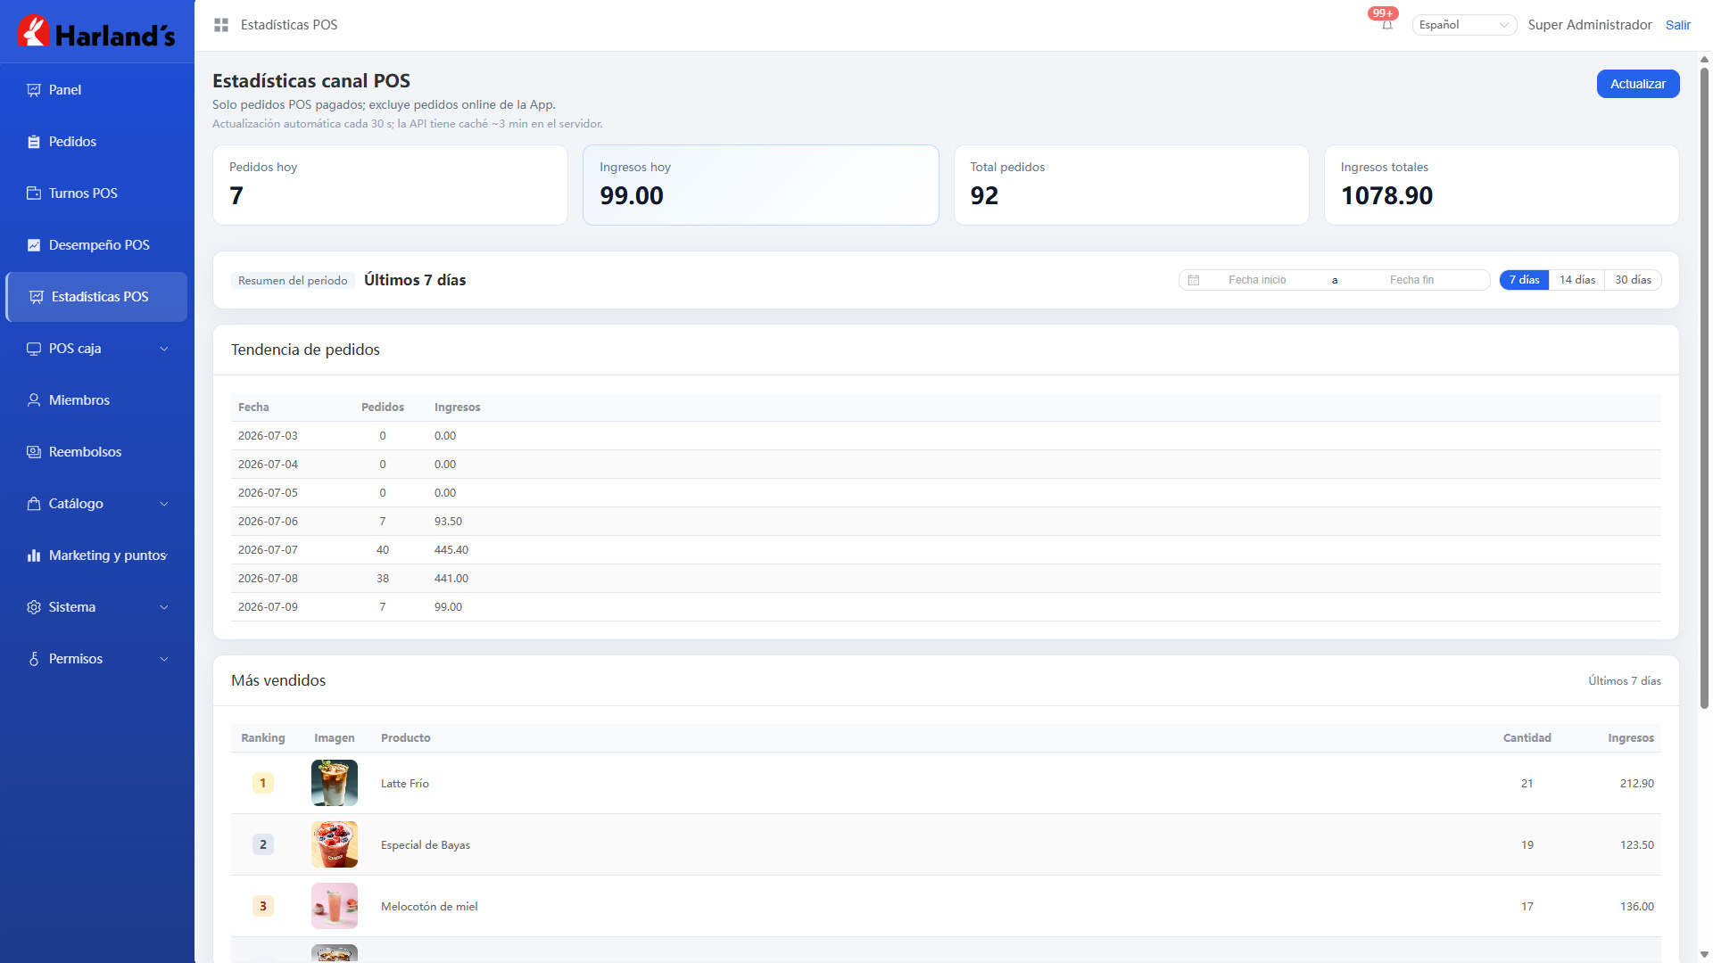Click the Melocotón de miel thumbnail
Screen dimensions: 1713x963
335,906
